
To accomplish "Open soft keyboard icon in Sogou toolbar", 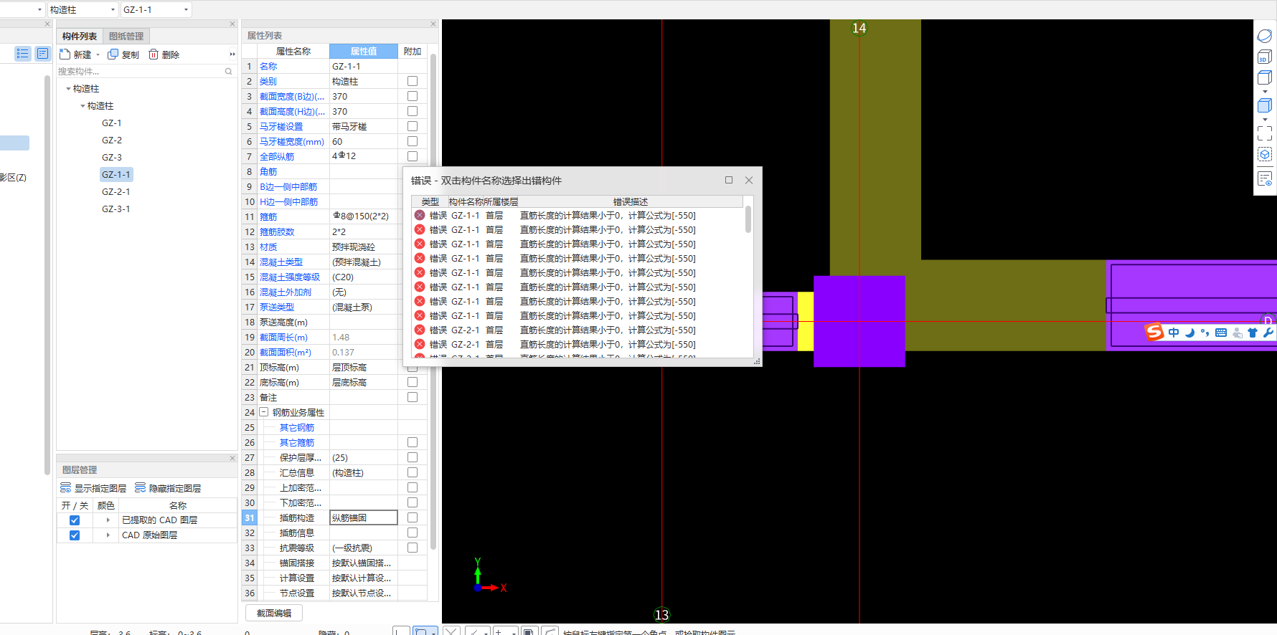I will point(1221,333).
